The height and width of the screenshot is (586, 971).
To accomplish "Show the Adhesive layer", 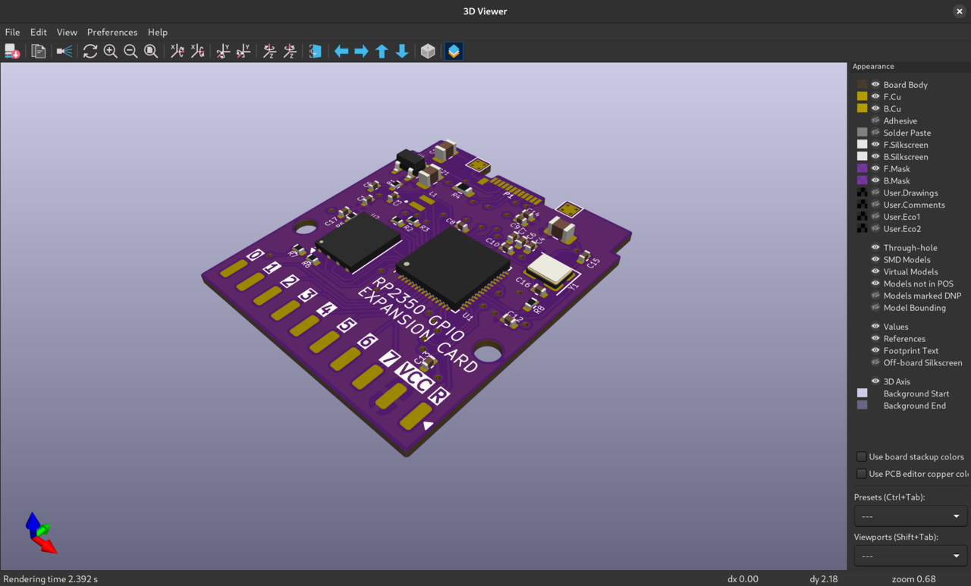I will pos(875,121).
